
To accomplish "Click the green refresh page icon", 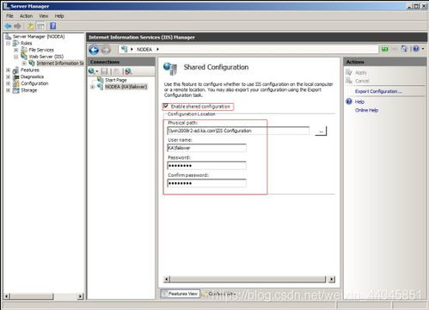I will click(x=385, y=49).
